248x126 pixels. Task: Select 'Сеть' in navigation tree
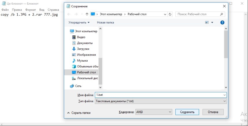click(x=76, y=86)
